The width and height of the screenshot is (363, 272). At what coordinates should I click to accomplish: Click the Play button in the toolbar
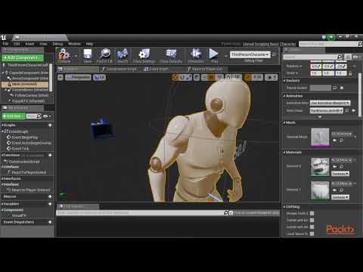pos(214,54)
